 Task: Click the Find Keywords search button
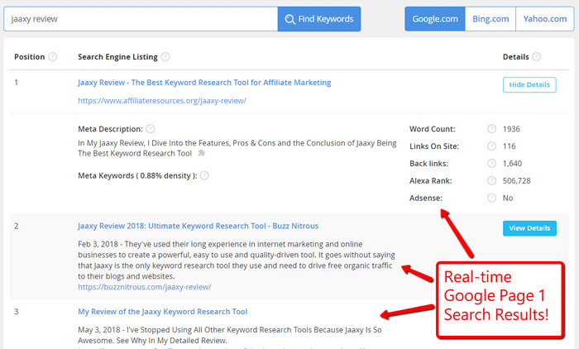(x=319, y=19)
